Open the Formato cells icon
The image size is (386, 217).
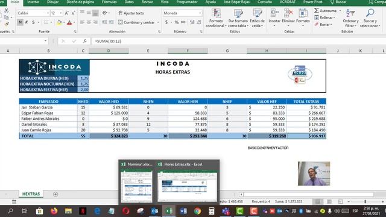click(x=303, y=13)
